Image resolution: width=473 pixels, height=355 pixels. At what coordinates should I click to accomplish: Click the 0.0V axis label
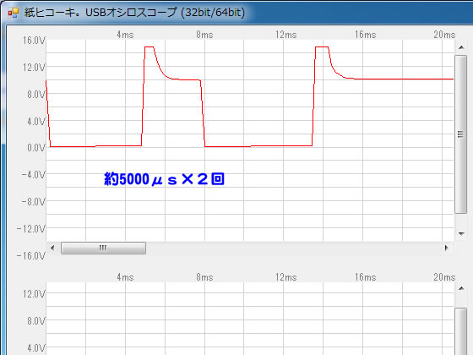tap(36, 148)
